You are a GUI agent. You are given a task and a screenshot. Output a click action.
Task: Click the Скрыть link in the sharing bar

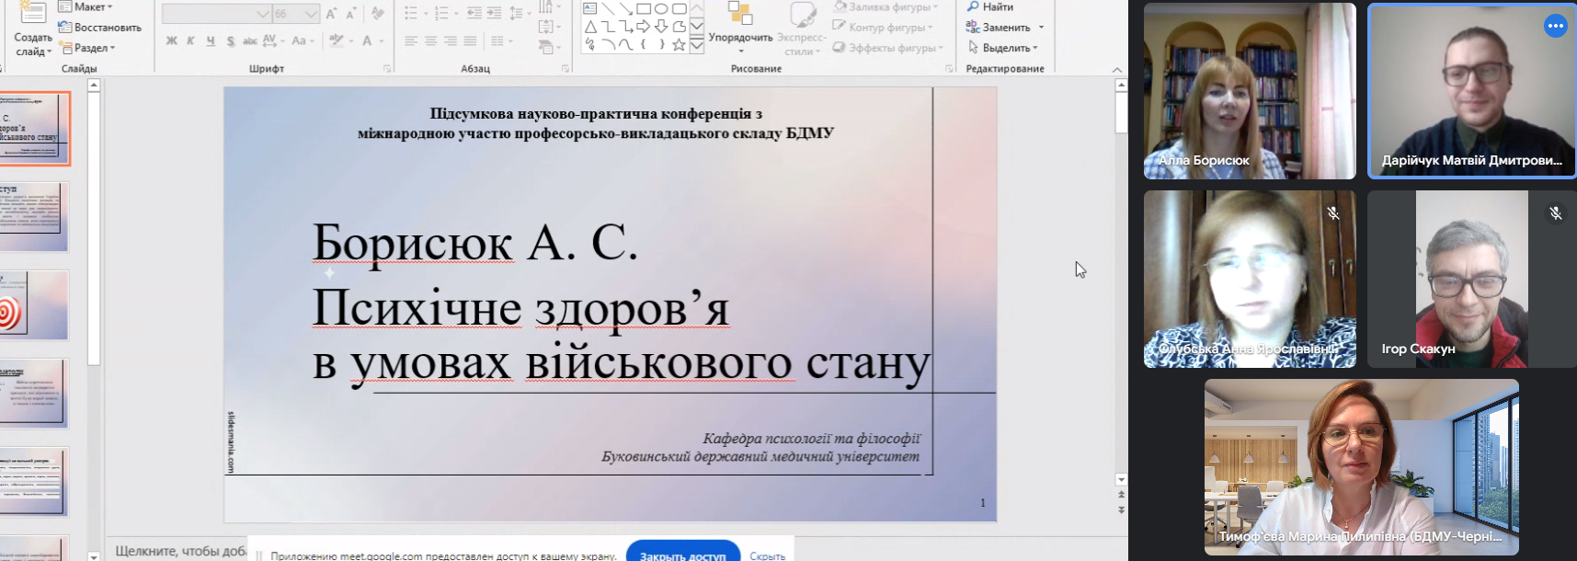point(768,556)
